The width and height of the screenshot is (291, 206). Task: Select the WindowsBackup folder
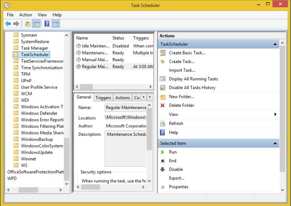[x=37, y=139]
